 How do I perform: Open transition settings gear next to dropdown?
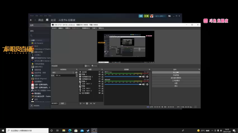(76, 72)
